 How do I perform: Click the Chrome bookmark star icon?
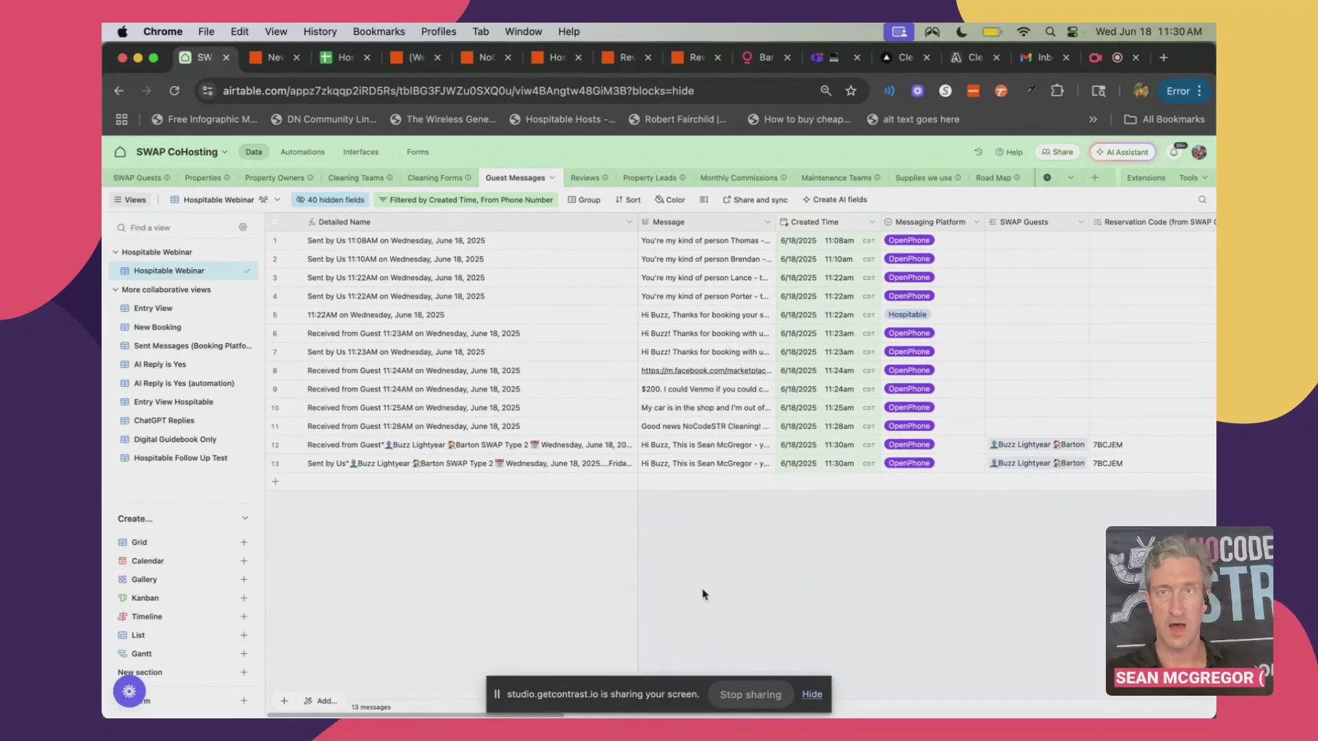851,91
